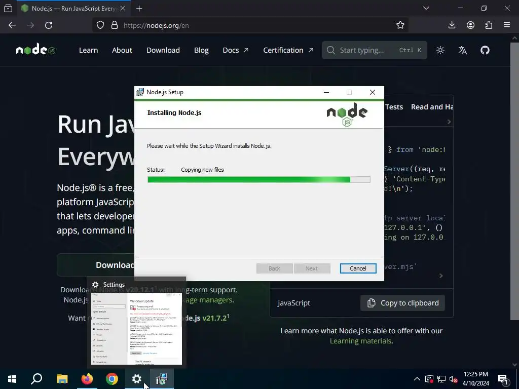
Task: Open the external Docs link
Action: pyautogui.click(x=235, y=50)
